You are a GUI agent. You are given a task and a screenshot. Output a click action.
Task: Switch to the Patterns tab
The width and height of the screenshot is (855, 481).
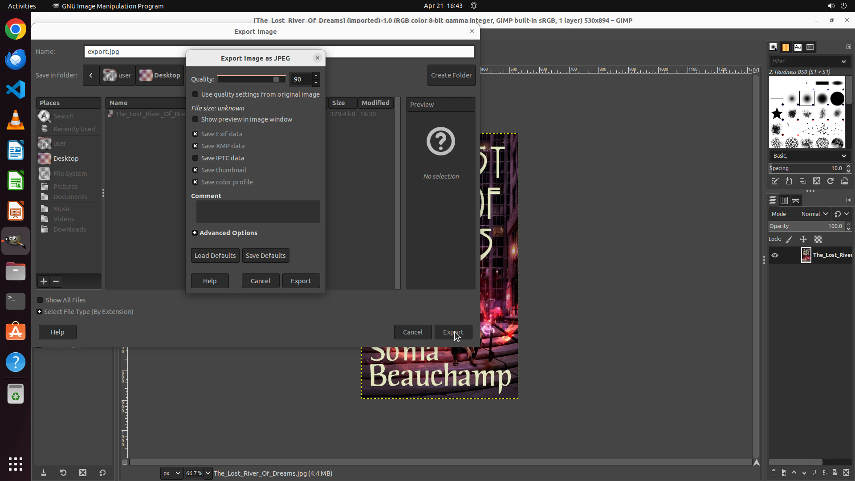click(x=786, y=47)
